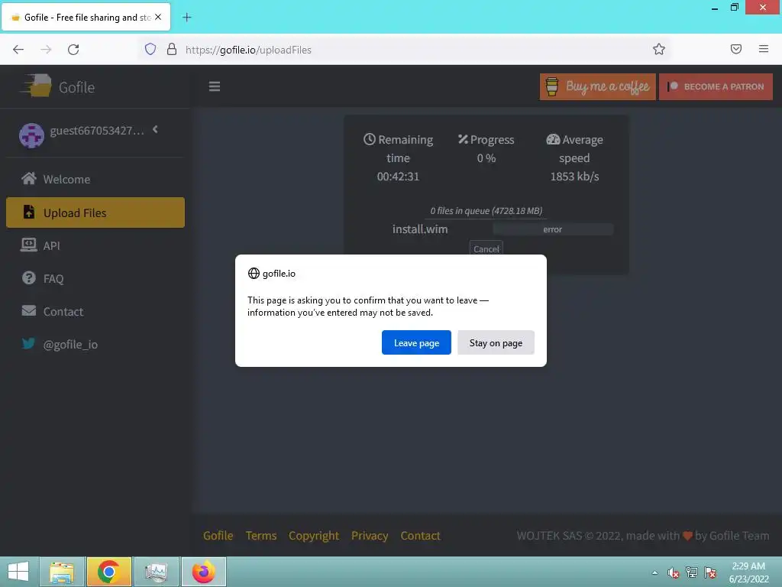Click the network tray icon
Image resolution: width=782 pixels, height=587 pixels.
point(692,572)
